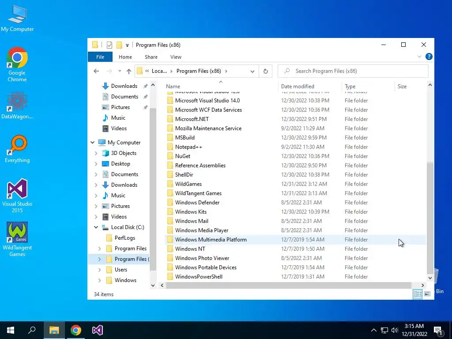Click folder icon of ShellDir row
The image size is (452, 339).
tap(170, 175)
